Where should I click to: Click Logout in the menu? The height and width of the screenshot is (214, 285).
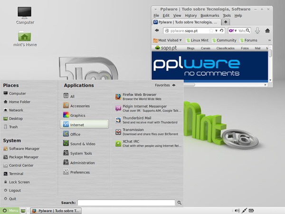pos(12,190)
